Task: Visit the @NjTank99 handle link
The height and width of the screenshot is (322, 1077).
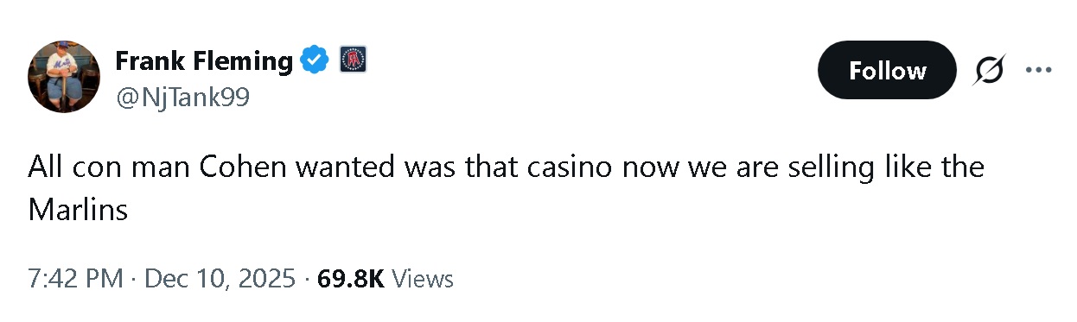Action: [x=182, y=98]
